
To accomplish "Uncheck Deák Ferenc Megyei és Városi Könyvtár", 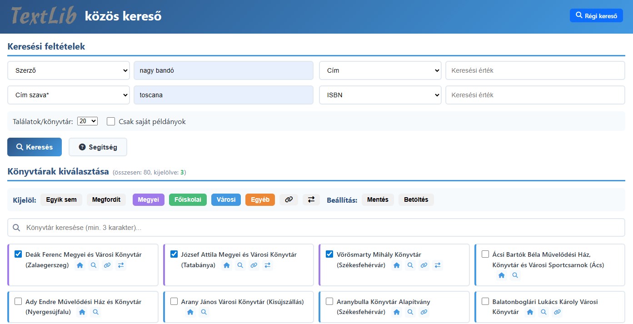I will (x=18, y=254).
